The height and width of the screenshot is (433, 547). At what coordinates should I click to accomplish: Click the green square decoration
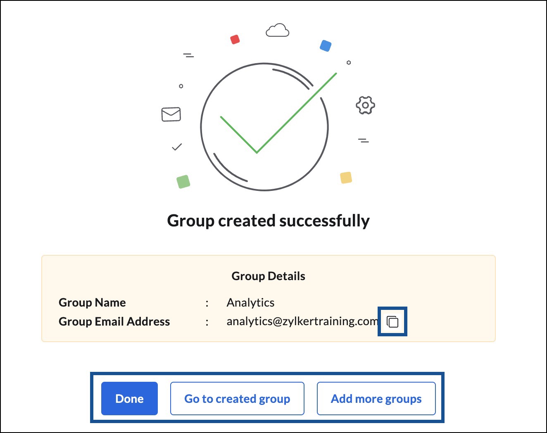pyautogui.click(x=183, y=181)
